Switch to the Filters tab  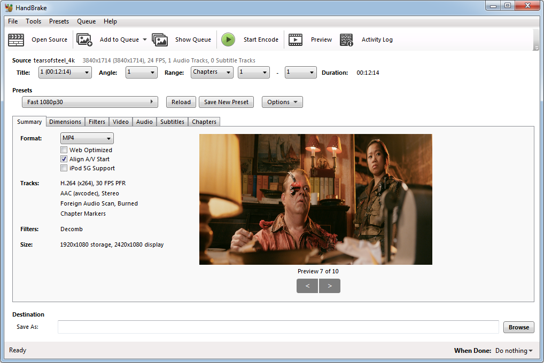[x=97, y=122]
